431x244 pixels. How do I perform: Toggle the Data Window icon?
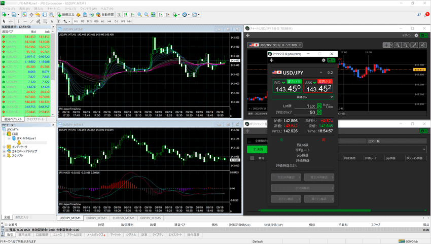[x=31, y=15]
